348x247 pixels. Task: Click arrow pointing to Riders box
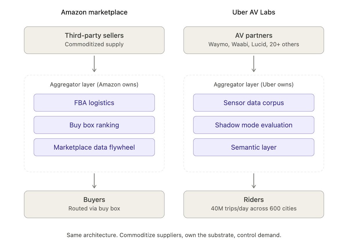[254, 181]
